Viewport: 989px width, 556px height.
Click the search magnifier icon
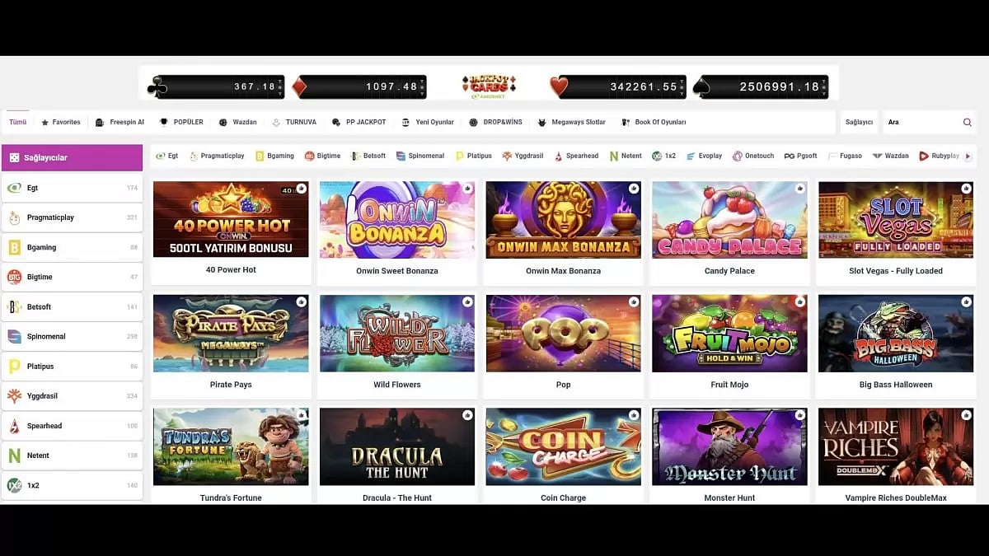pyautogui.click(x=967, y=122)
